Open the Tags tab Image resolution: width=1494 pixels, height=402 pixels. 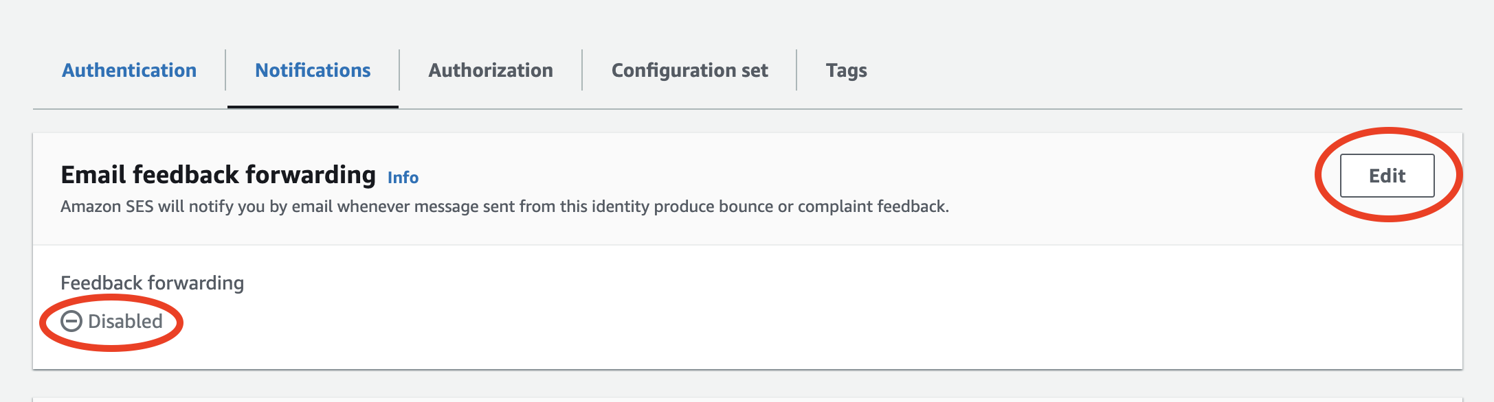[x=845, y=69]
